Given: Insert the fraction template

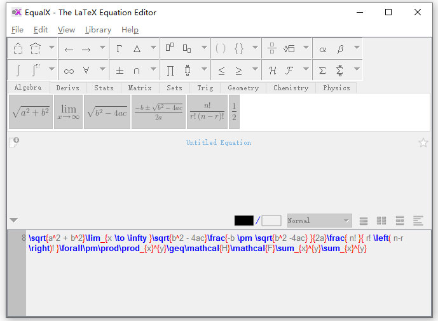Looking at the screenshot, I should click(x=272, y=48).
